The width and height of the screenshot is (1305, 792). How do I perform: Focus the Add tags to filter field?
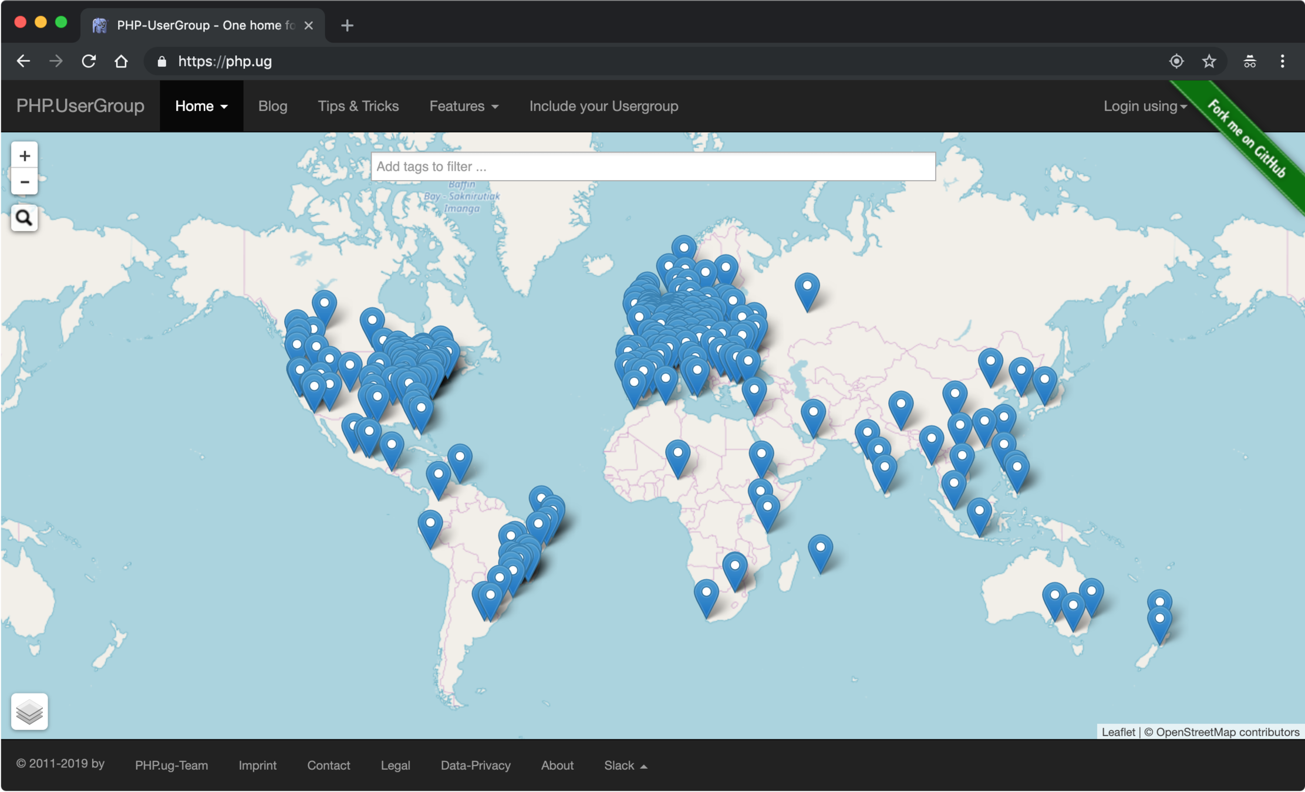[x=653, y=167]
